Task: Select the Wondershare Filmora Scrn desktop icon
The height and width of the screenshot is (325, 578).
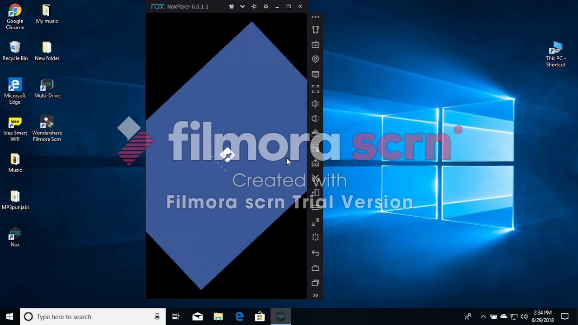Action: tap(47, 129)
